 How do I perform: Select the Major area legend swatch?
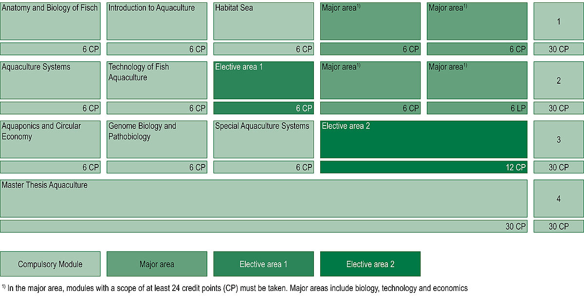tap(157, 264)
